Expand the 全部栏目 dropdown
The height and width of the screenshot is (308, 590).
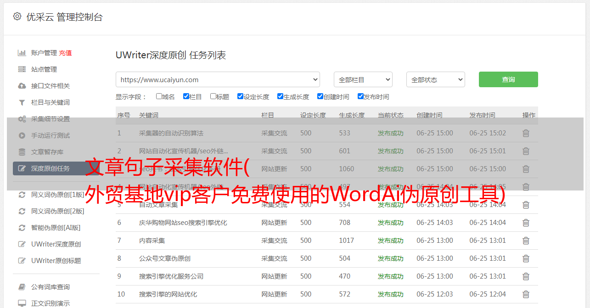[x=363, y=79]
